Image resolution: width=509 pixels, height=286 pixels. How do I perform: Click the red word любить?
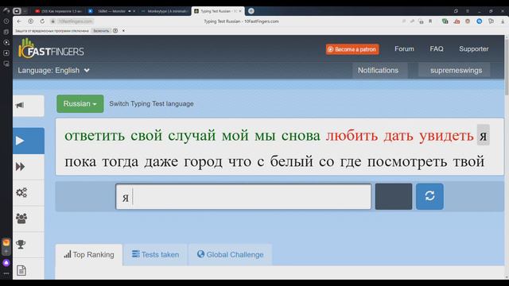[x=352, y=136]
